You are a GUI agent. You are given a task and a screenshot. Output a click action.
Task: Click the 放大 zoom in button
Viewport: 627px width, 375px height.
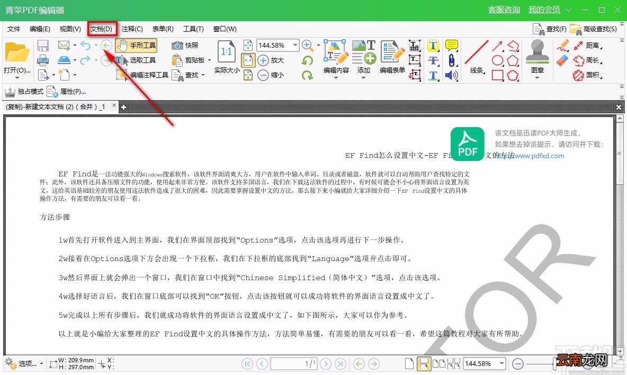click(x=271, y=60)
